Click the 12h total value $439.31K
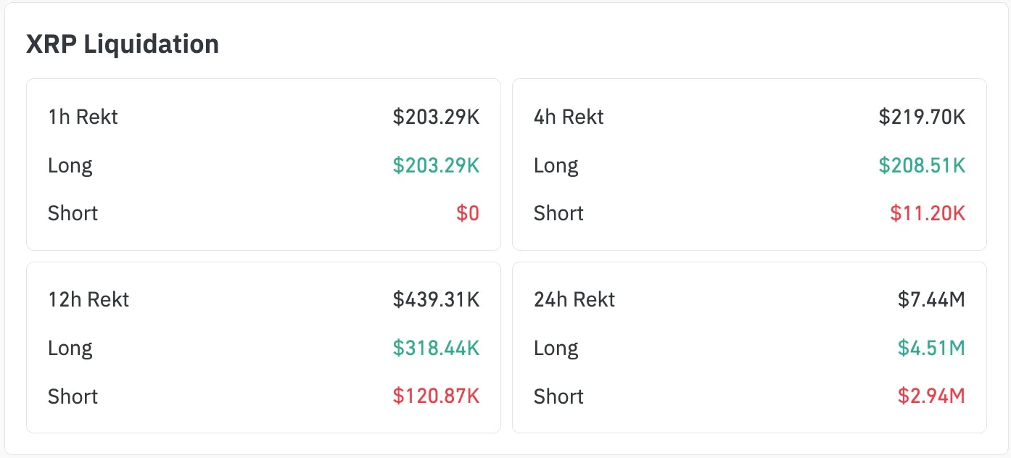The image size is (1011, 458). click(436, 299)
